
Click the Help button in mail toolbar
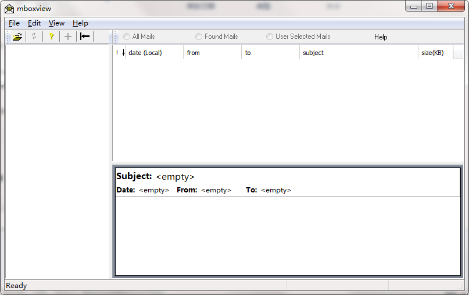pos(381,37)
